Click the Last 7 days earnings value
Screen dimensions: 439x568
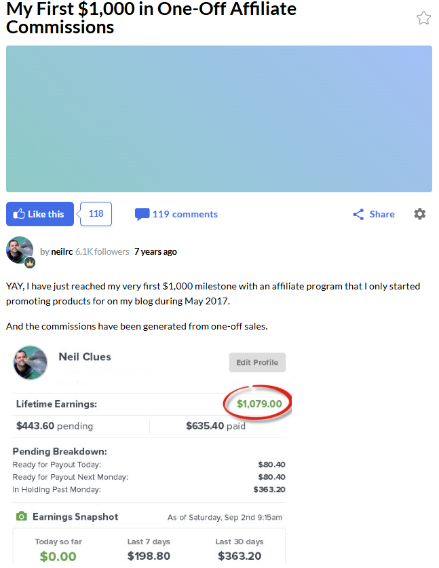(149, 556)
